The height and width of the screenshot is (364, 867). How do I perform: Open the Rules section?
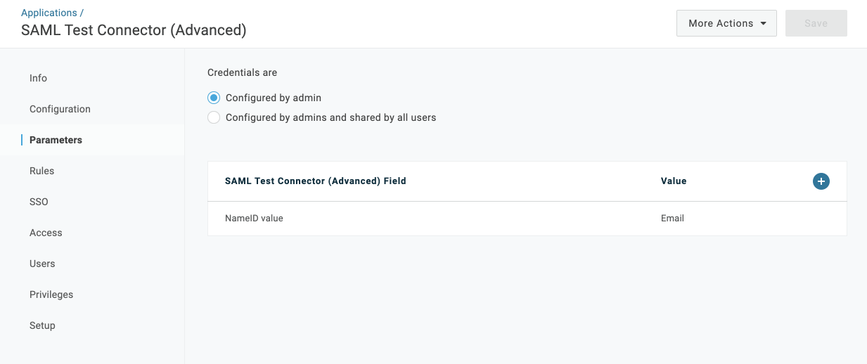(x=41, y=171)
